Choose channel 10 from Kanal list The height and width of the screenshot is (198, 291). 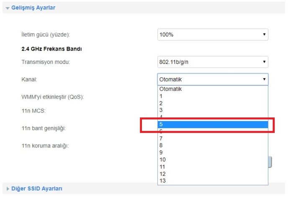pyautogui.click(x=162, y=160)
